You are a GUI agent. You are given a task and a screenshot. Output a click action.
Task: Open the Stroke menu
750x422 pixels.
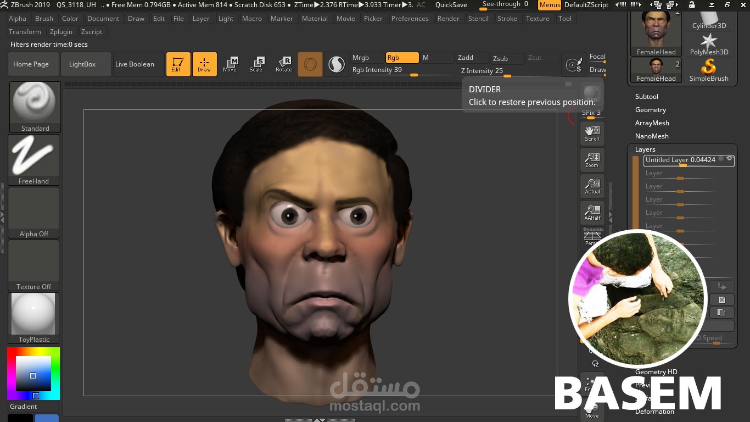(x=507, y=19)
